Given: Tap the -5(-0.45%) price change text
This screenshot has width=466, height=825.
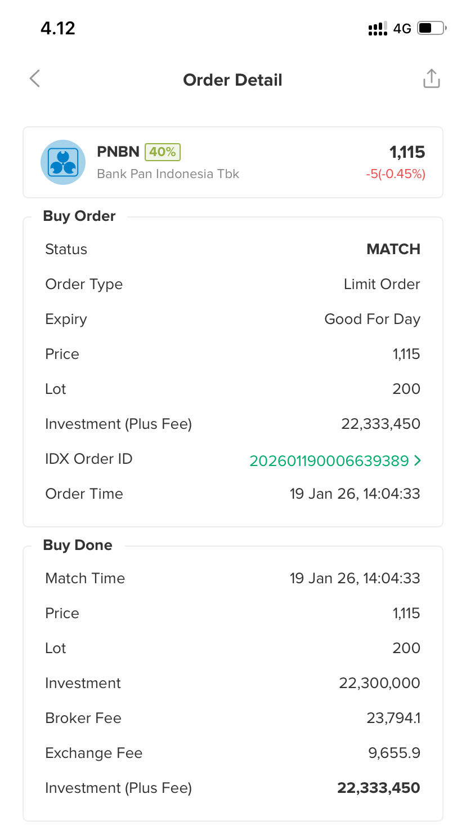Looking at the screenshot, I should (x=395, y=174).
